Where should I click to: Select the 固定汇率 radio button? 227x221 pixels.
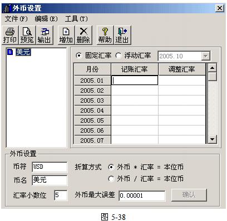79,56
